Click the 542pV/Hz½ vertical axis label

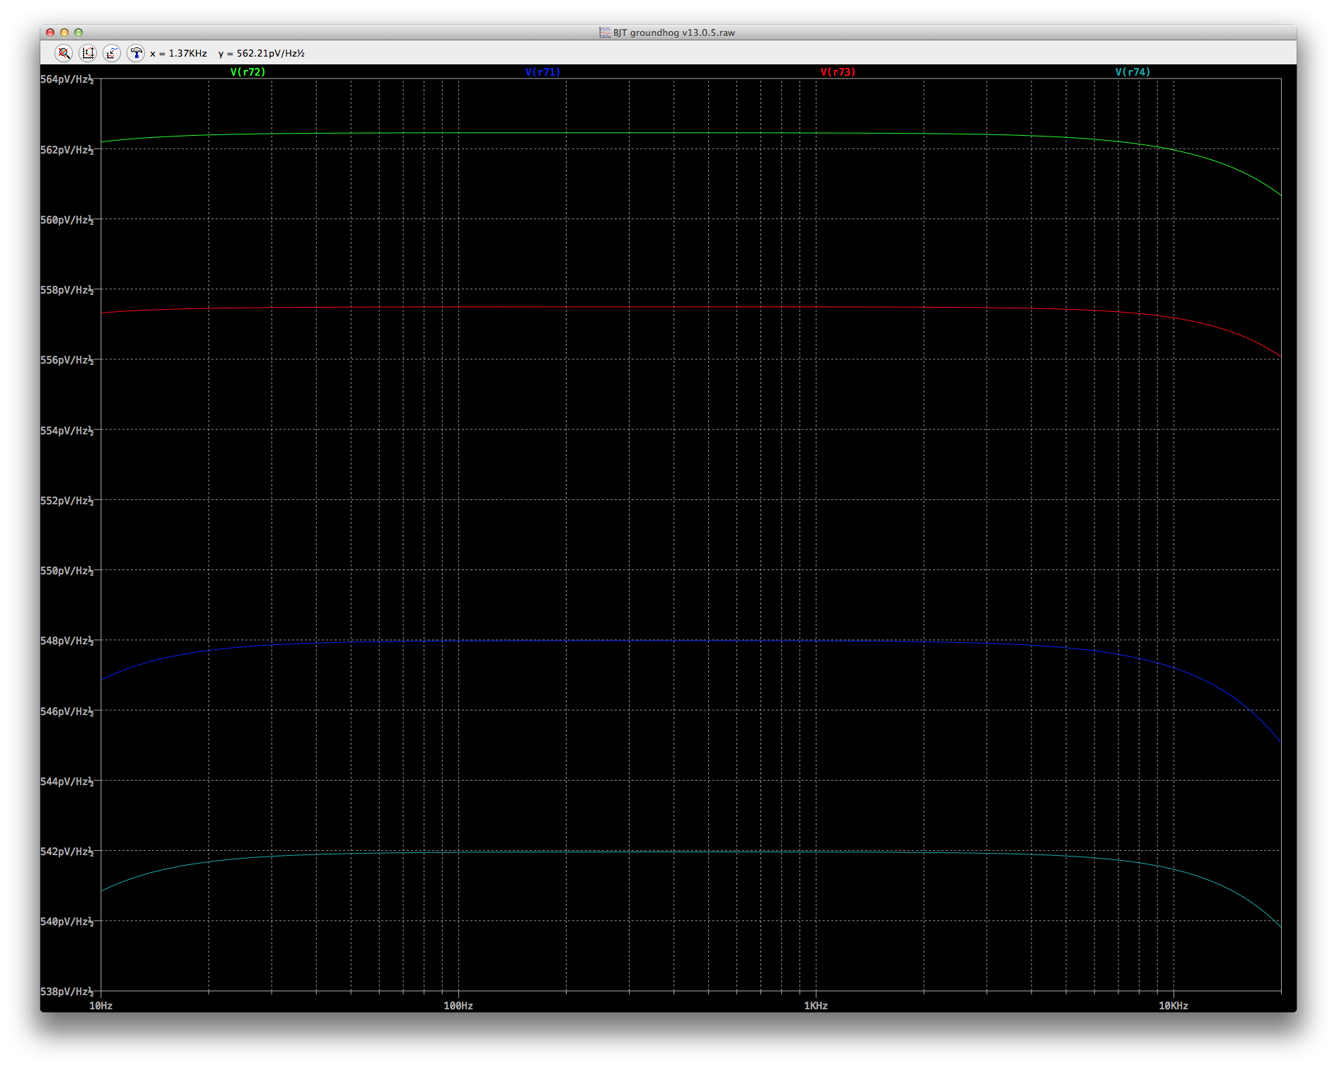pyautogui.click(x=67, y=852)
